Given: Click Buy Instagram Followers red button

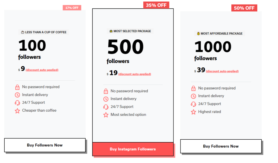Looking at the screenshot, I should click(x=133, y=149).
